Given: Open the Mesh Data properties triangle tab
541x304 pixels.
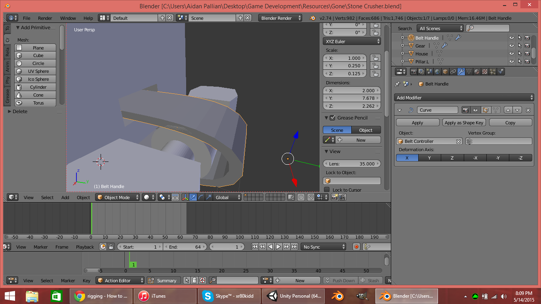Looking at the screenshot, I should (469, 72).
